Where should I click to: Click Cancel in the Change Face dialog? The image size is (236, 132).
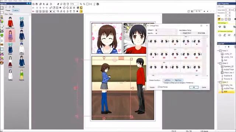[x=204, y=87]
